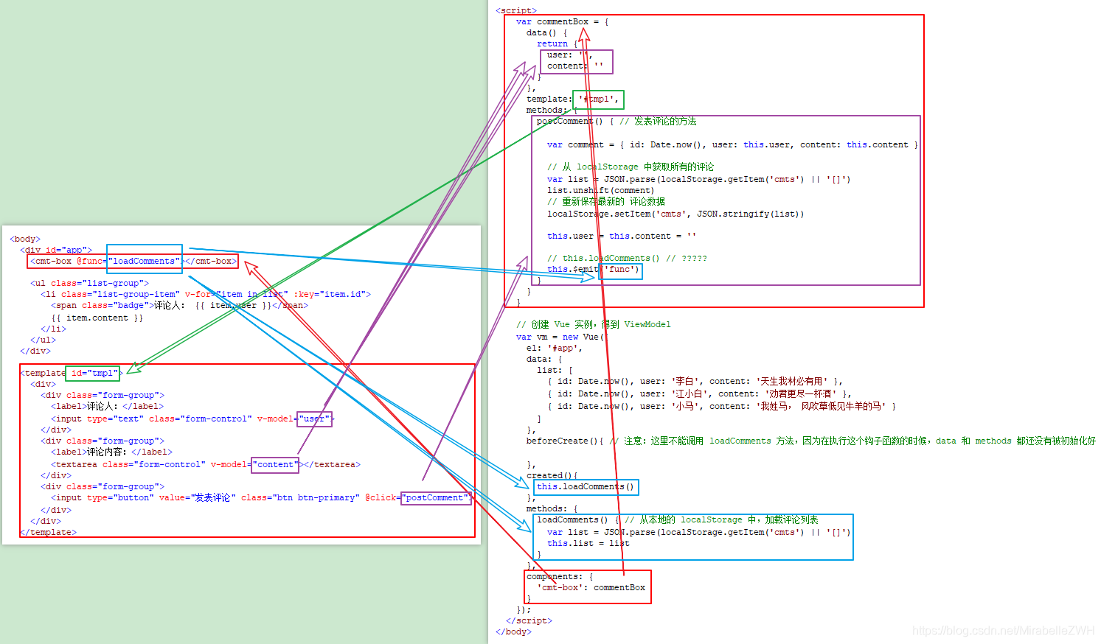Select the <label>评论内容: </label> line
This screenshot has width=1101, height=644.
point(111,452)
